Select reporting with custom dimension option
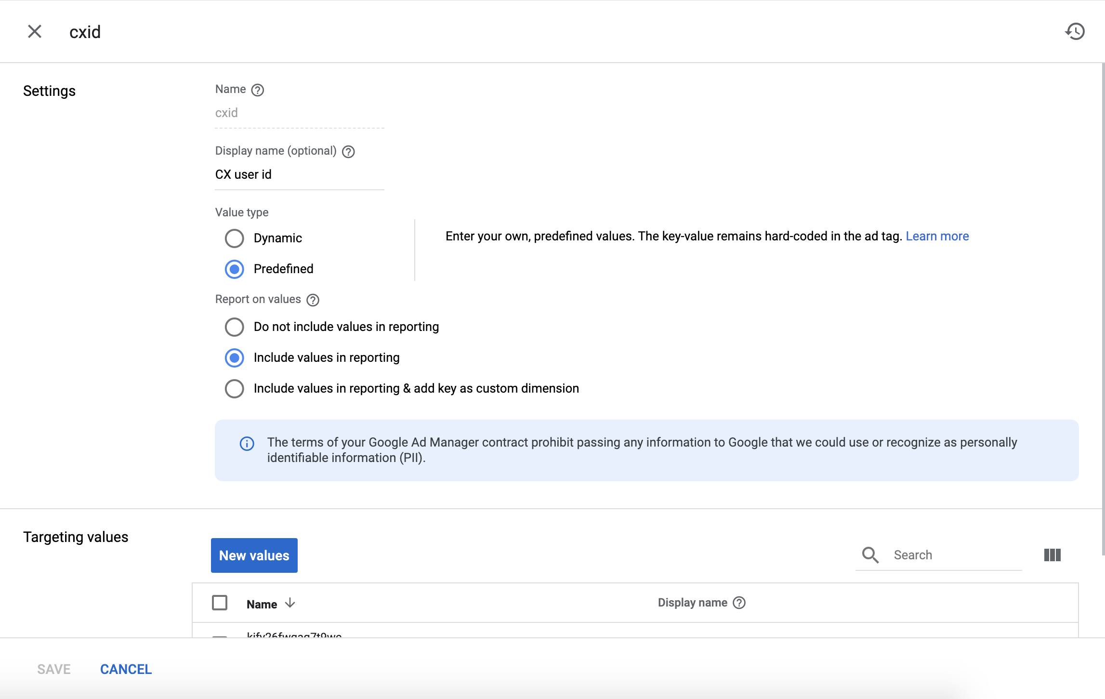The image size is (1105, 699). (235, 389)
